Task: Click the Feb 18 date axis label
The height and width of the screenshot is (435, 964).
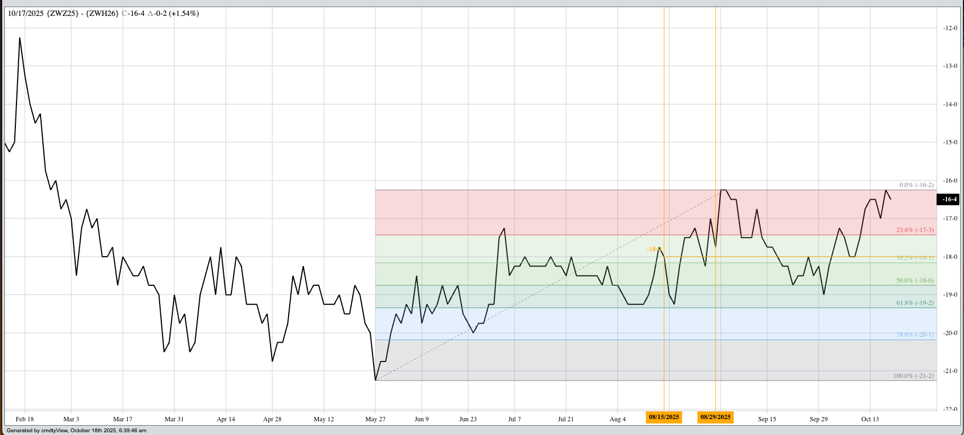Action: pyautogui.click(x=25, y=419)
